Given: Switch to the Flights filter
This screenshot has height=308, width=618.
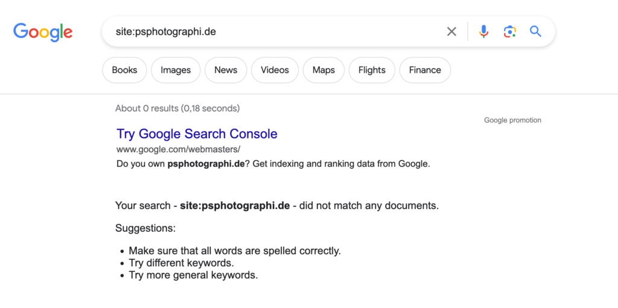Looking at the screenshot, I should tap(372, 70).
